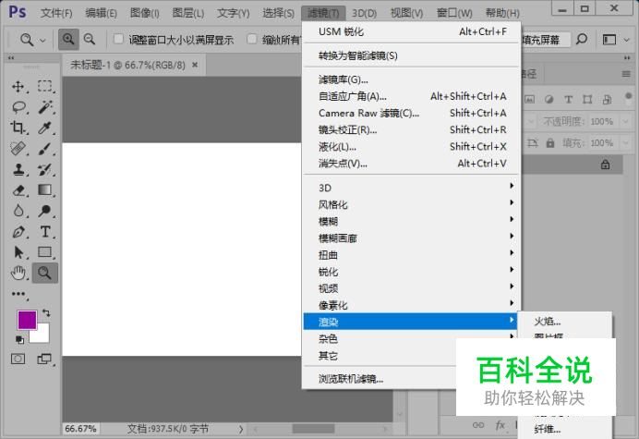
Task: Select the Gradient tool
Action: 45,190
